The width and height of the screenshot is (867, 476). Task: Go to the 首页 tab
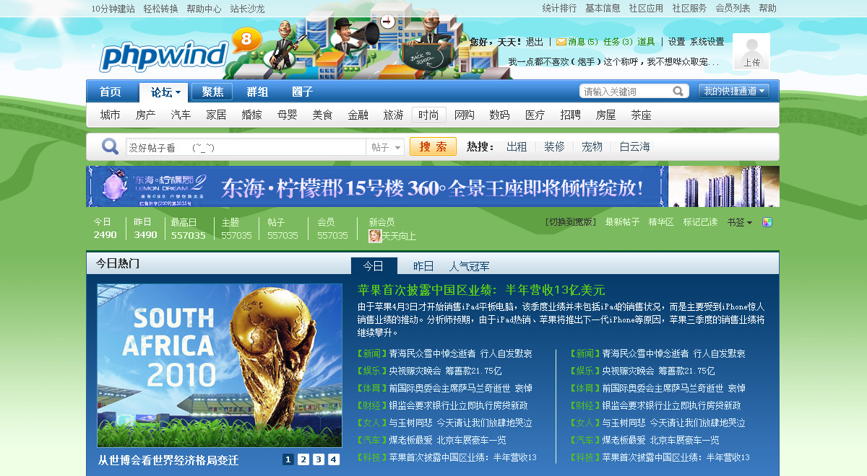pyautogui.click(x=110, y=92)
